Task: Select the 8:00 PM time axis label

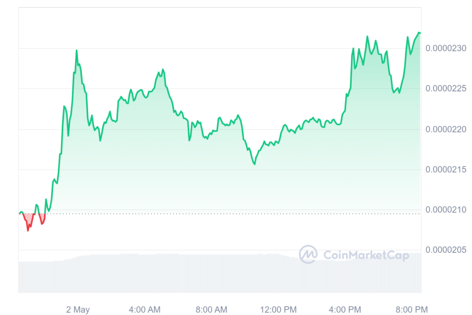Action: coord(412,309)
